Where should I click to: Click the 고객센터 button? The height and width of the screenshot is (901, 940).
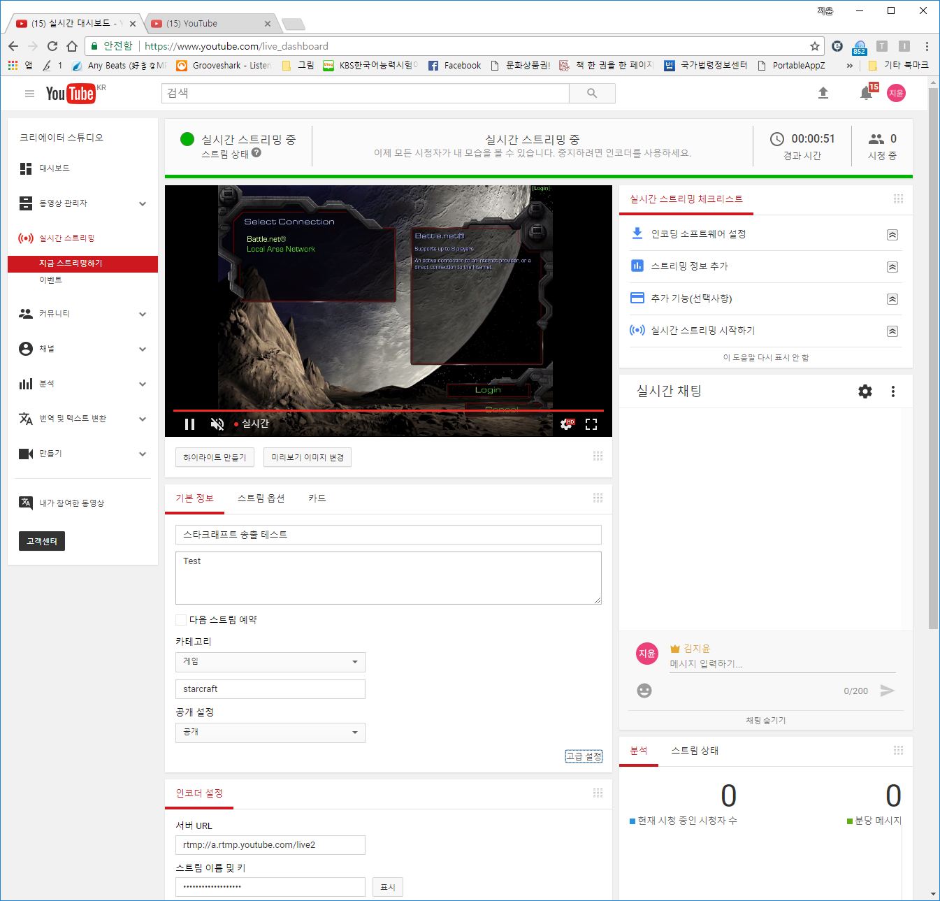coord(42,541)
